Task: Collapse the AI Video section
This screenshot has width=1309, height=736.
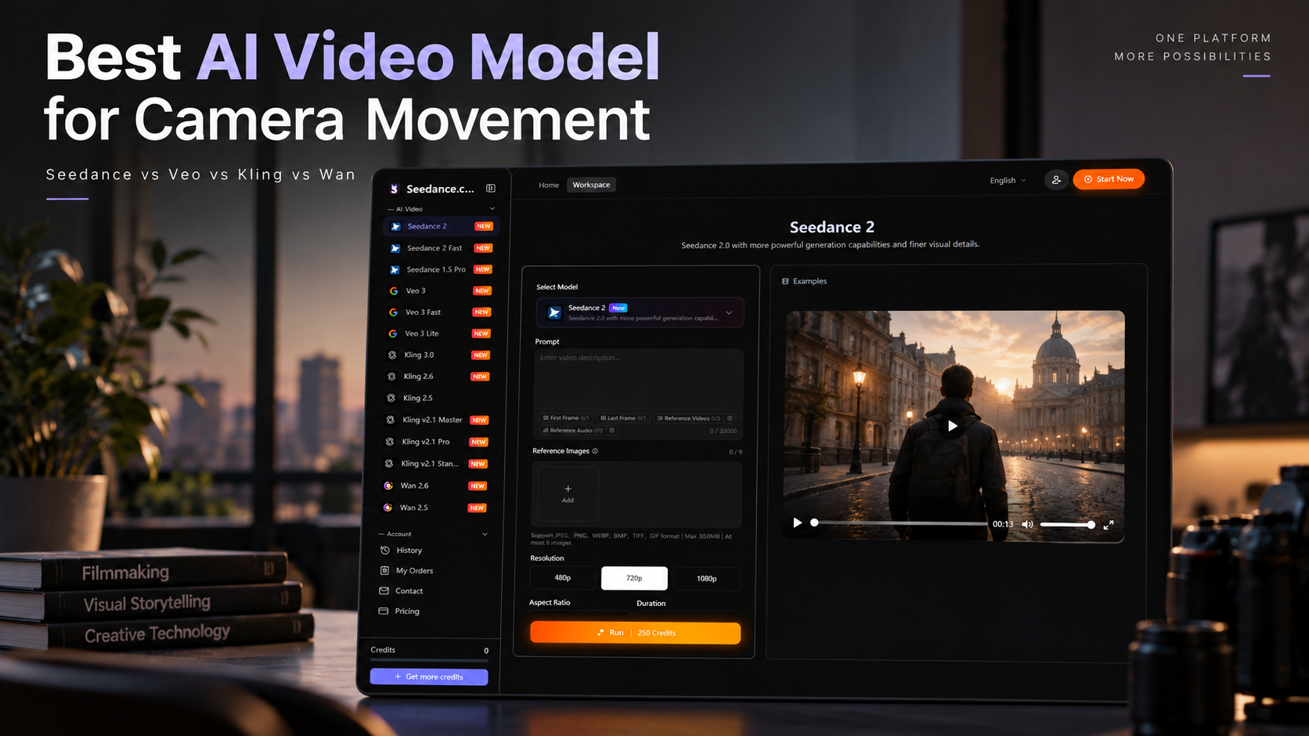Action: pos(492,208)
